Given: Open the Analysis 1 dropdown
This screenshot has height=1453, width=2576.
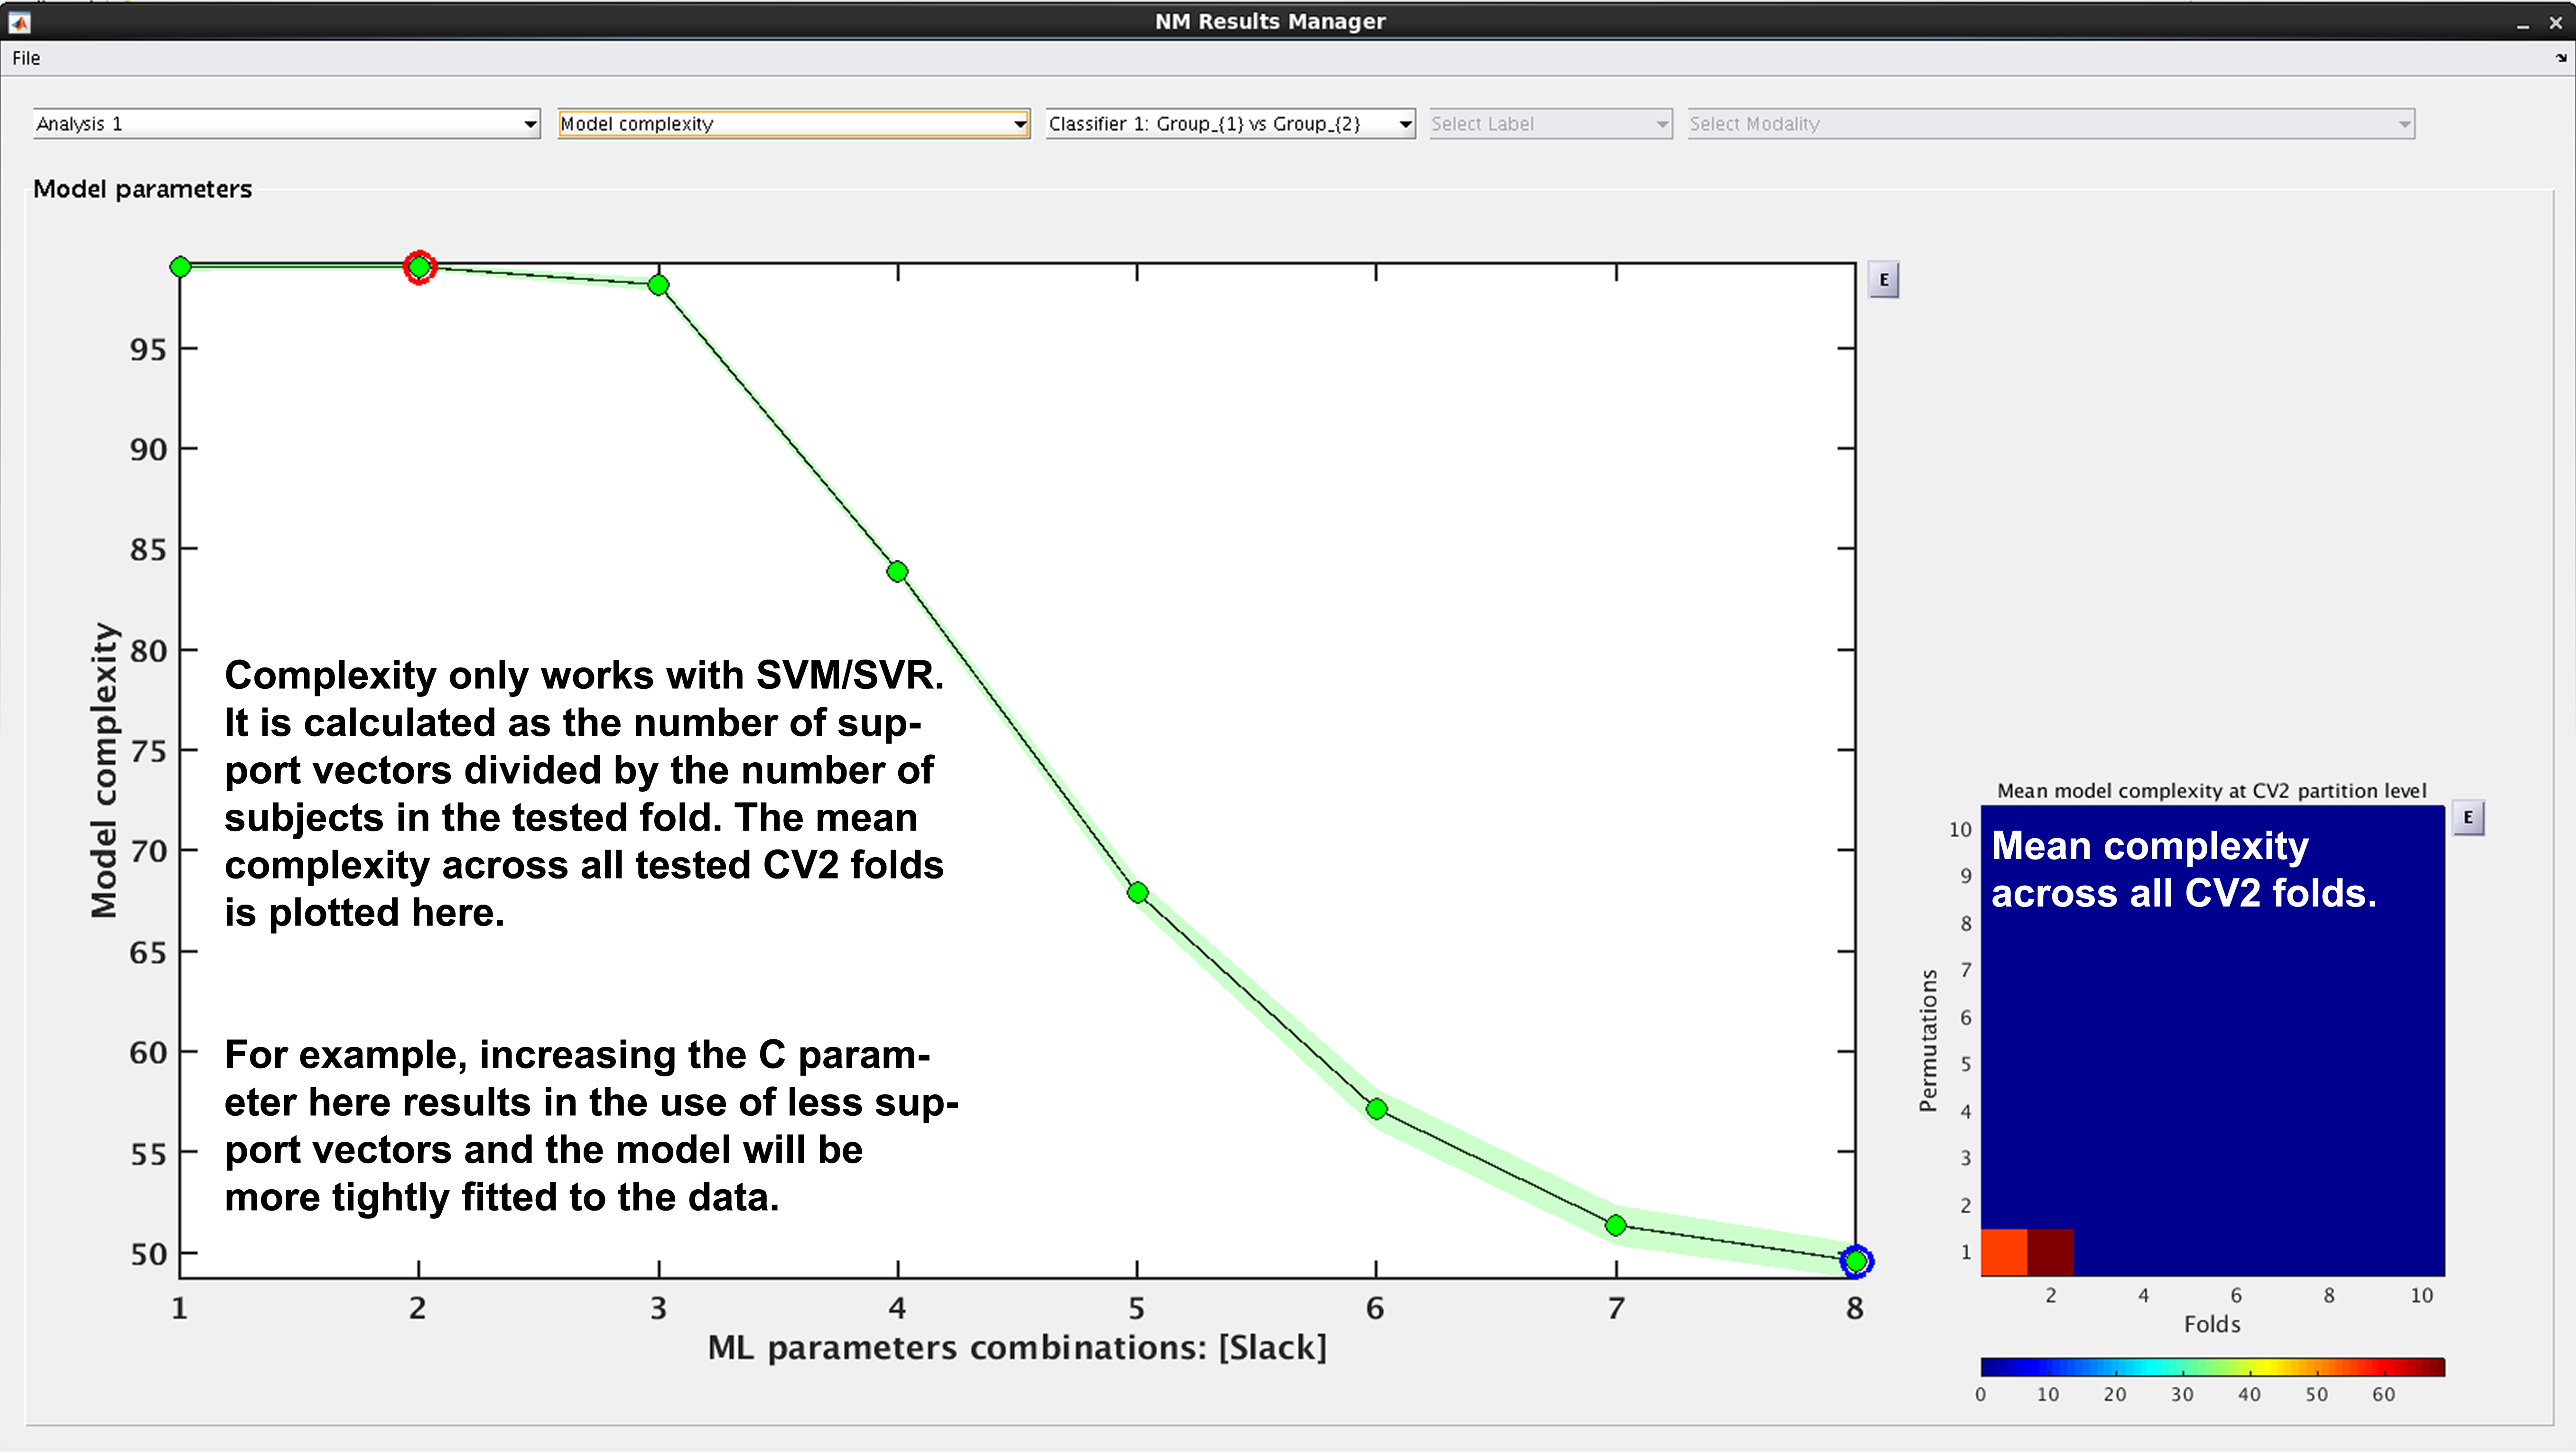Looking at the screenshot, I should click(x=286, y=124).
